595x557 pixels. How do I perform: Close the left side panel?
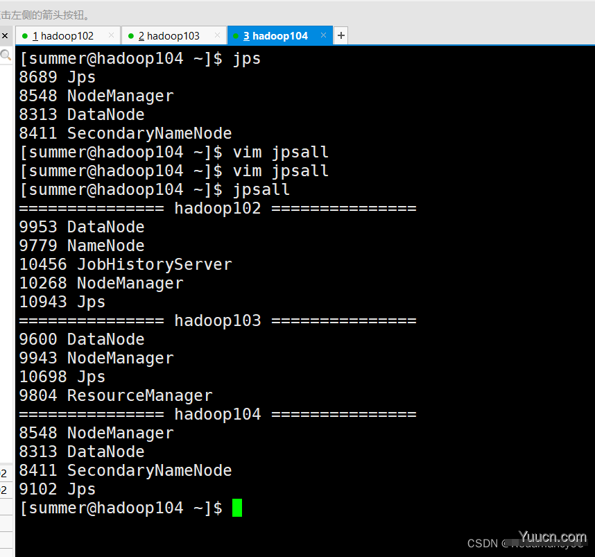point(5,36)
